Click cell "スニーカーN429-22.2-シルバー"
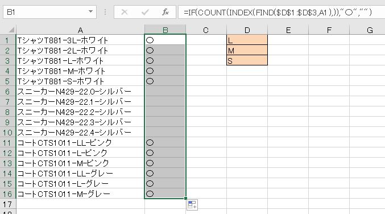 point(80,112)
